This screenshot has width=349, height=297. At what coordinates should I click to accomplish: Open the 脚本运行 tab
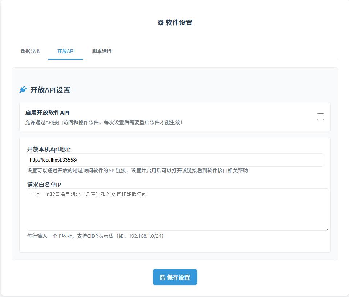102,51
